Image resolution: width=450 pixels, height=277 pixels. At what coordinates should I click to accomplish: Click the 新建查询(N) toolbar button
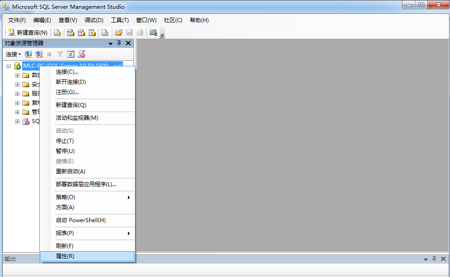click(28, 32)
